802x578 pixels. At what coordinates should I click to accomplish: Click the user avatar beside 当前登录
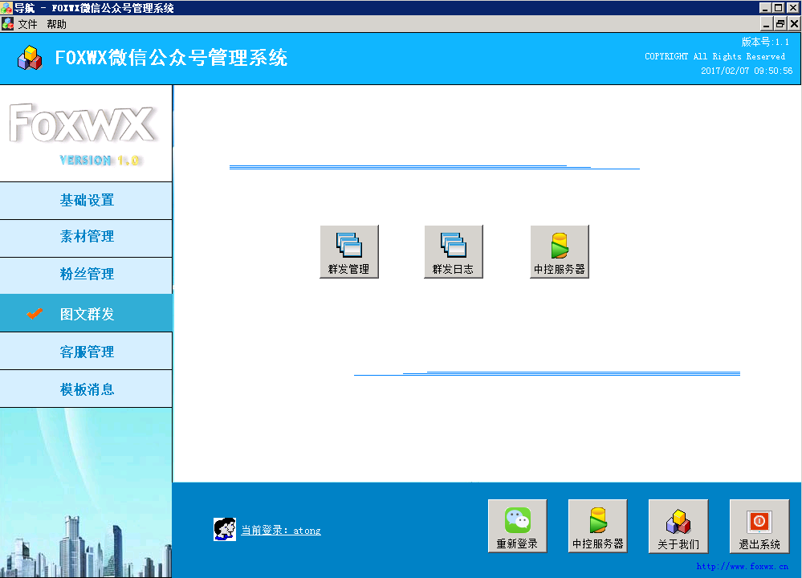tap(225, 529)
